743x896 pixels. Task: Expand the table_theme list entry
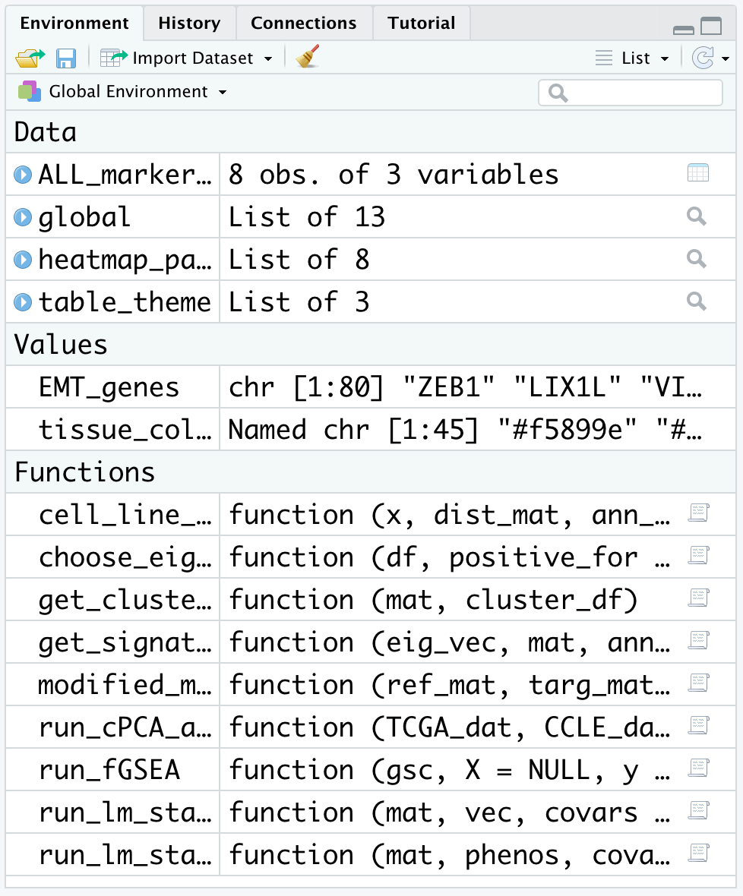pyautogui.click(x=23, y=301)
